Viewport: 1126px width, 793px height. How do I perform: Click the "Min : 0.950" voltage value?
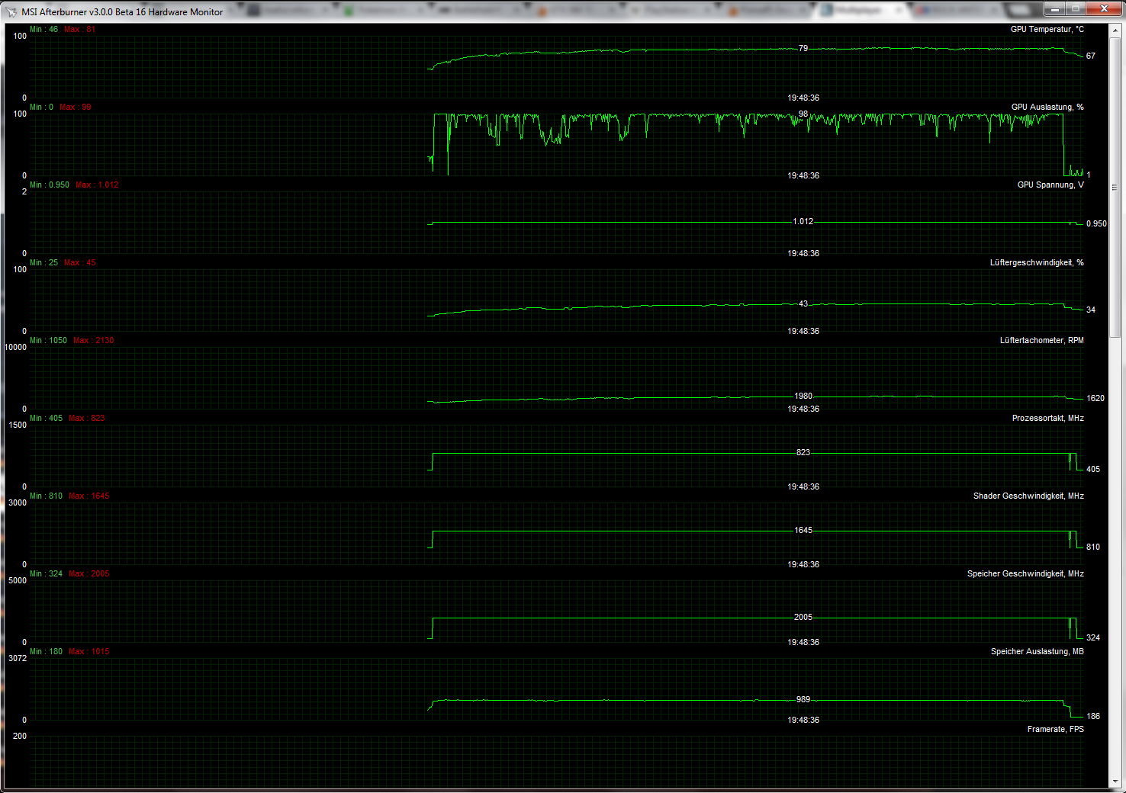tap(50, 185)
